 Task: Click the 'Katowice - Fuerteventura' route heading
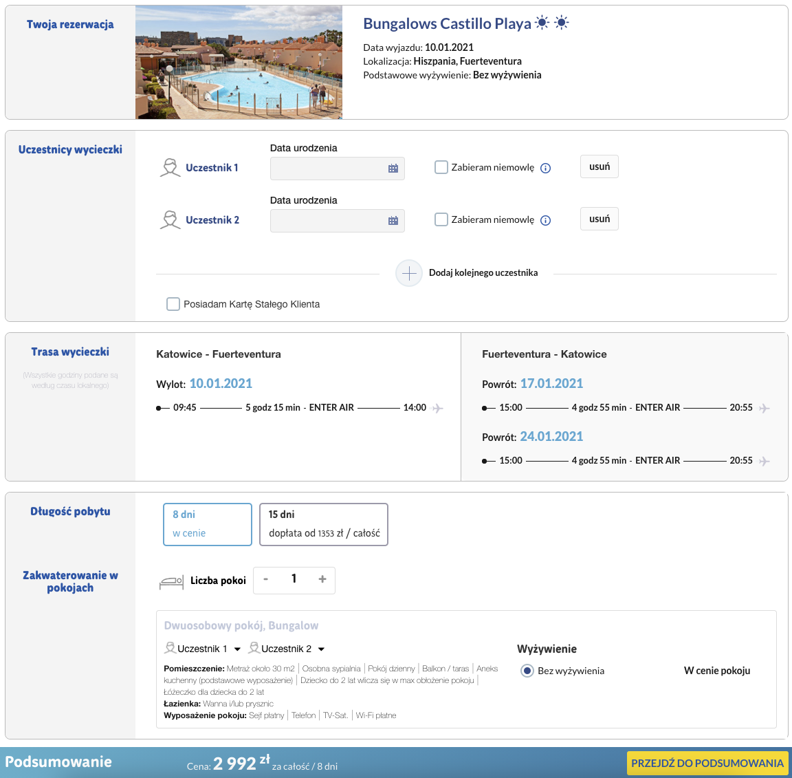click(x=218, y=354)
